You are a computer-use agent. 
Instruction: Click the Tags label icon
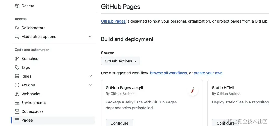click(17, 67)
